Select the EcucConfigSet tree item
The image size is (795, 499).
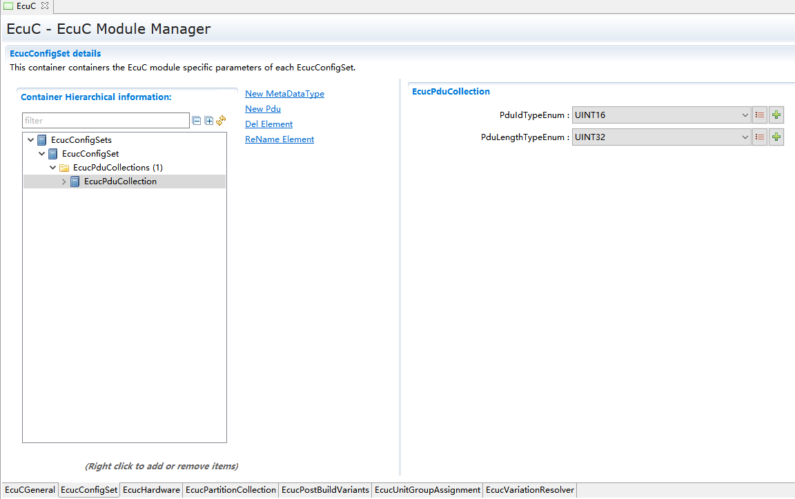tap(90, 154)
